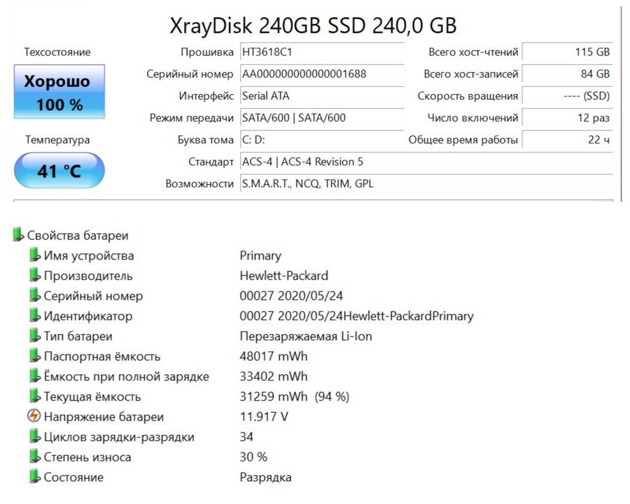
Task: Click the battery icon next to Циклов зарядки-разрядки
Action: click(35, 436)
